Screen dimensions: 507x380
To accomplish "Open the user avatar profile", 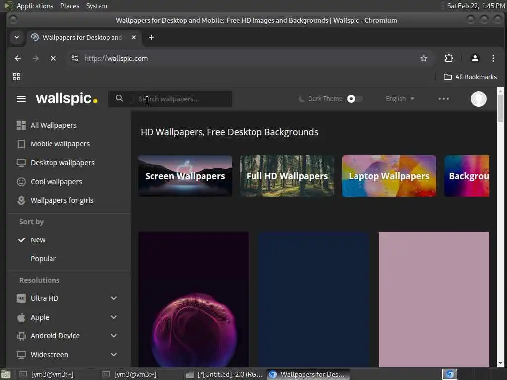I will click(x=479, y=99).
